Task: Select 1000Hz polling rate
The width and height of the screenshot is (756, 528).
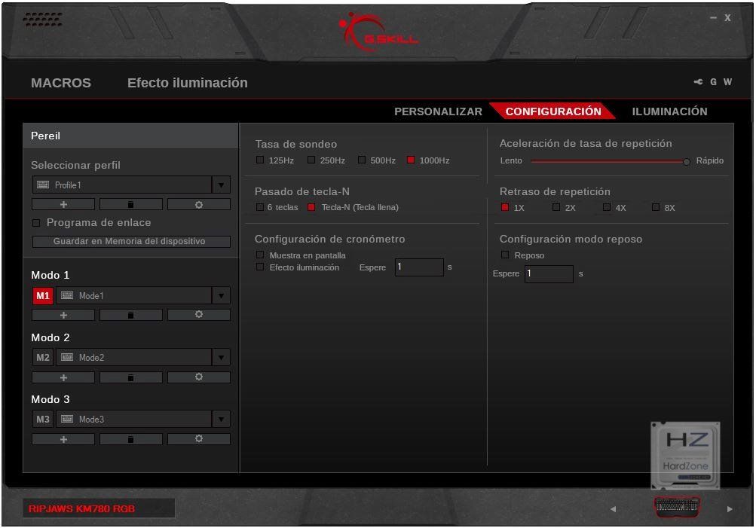Action: (411, 160)
